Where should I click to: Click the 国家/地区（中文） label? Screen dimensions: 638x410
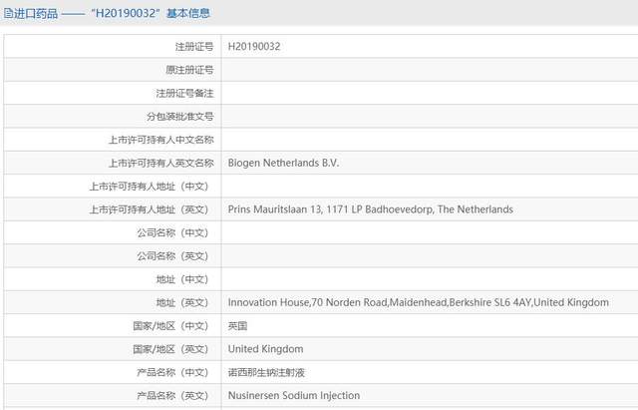point(170,326)
